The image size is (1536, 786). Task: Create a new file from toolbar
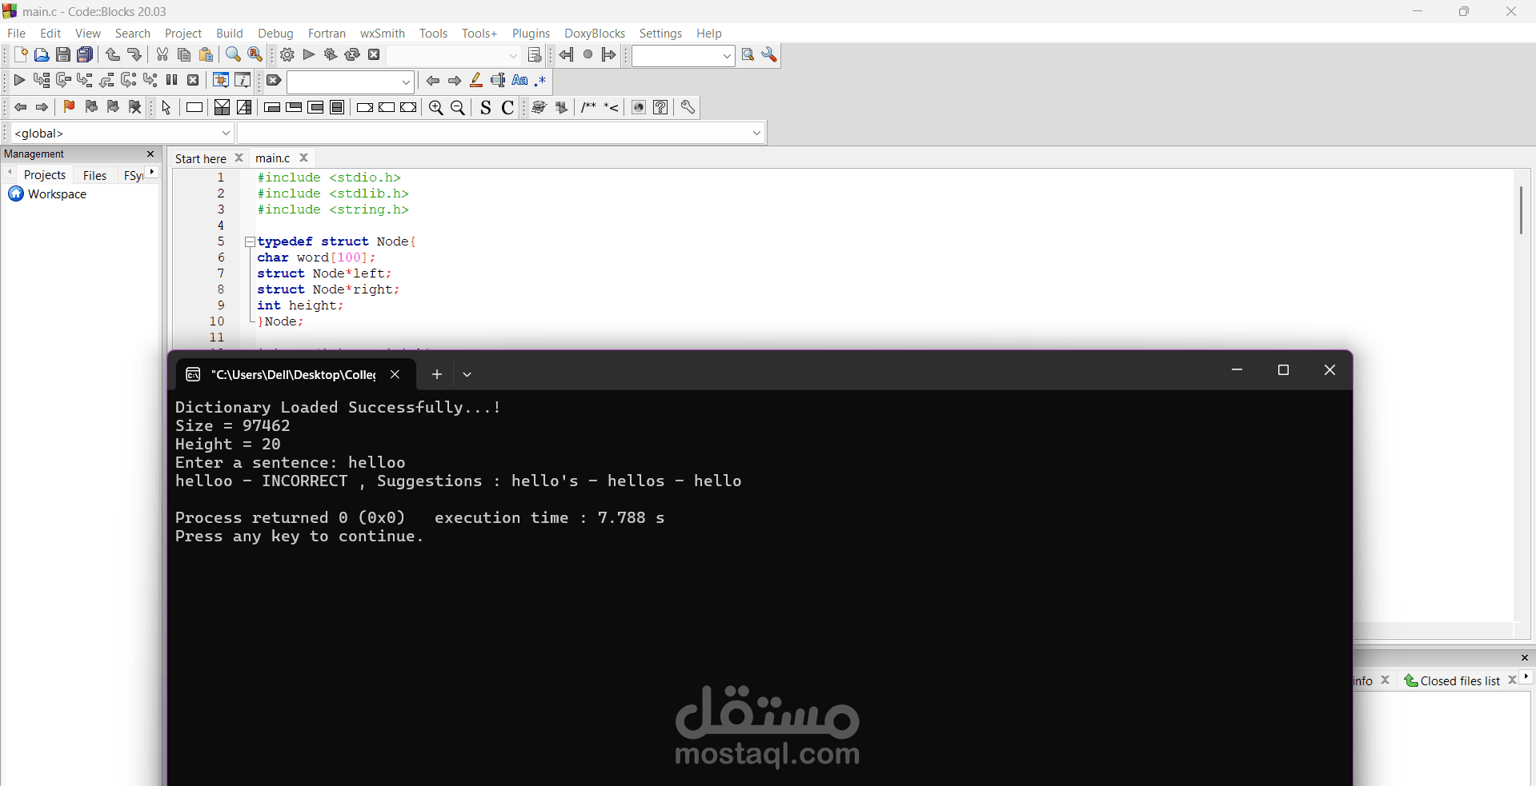20,55
